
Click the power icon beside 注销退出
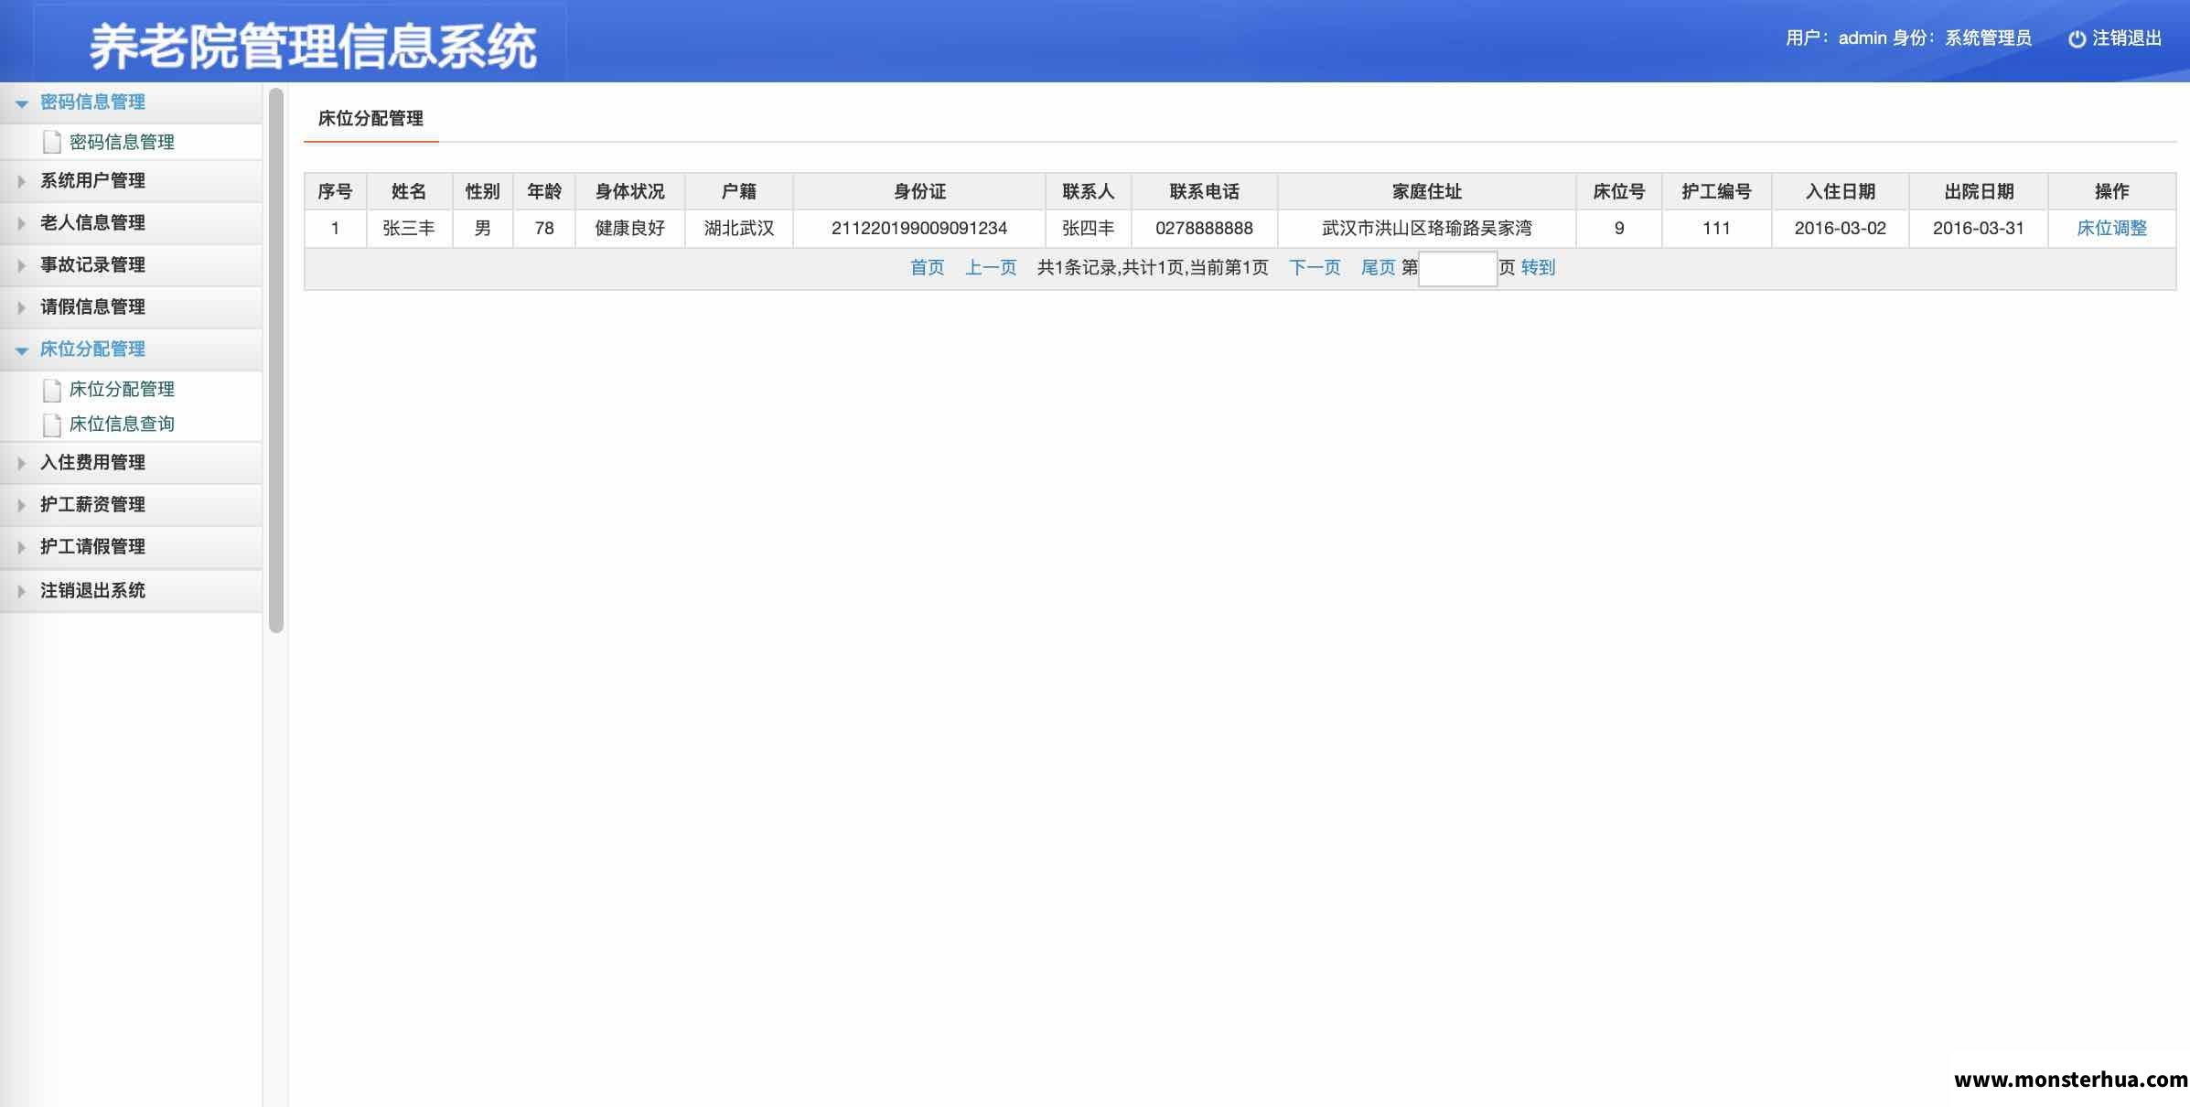pyautogui.click(x=2077, y=38)
